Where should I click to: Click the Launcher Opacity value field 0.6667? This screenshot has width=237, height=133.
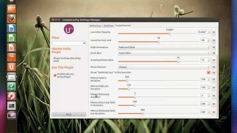pyautogui.click(x=203, y=32)
